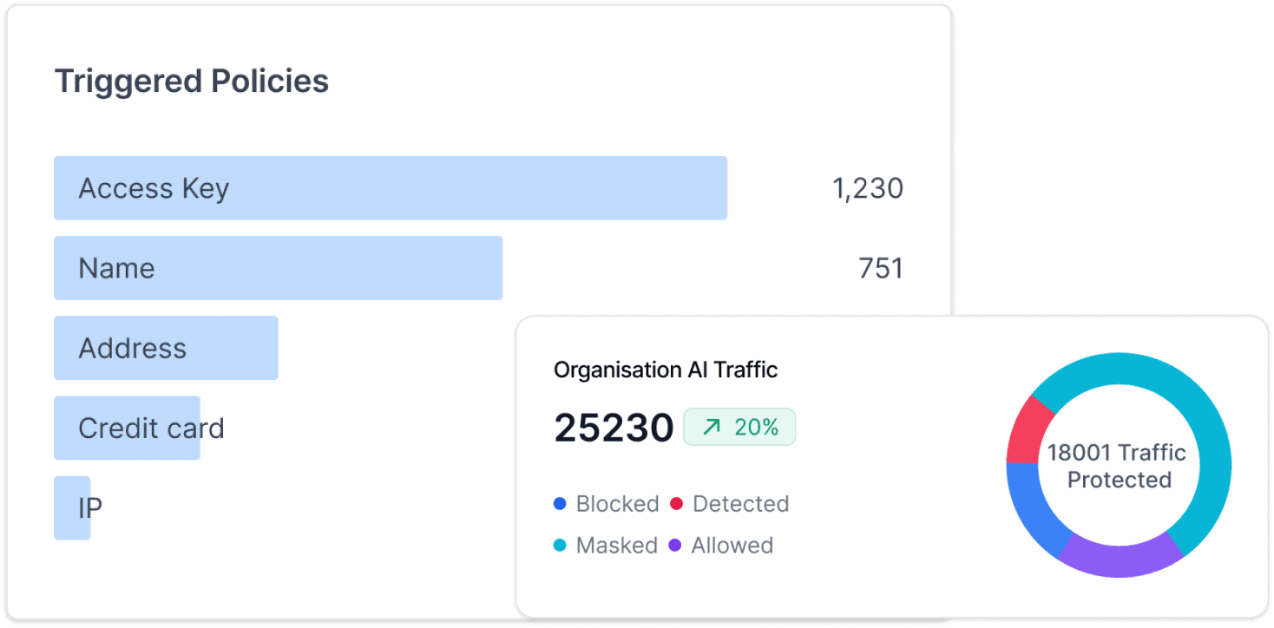Select the Address policy bar
The width and height of the screenshot is (1274, 628).
[166, 348]
